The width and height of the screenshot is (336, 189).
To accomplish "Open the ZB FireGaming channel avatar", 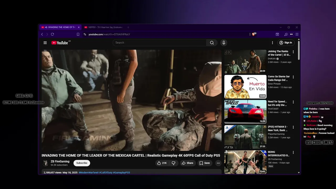I will pos(45,163).
